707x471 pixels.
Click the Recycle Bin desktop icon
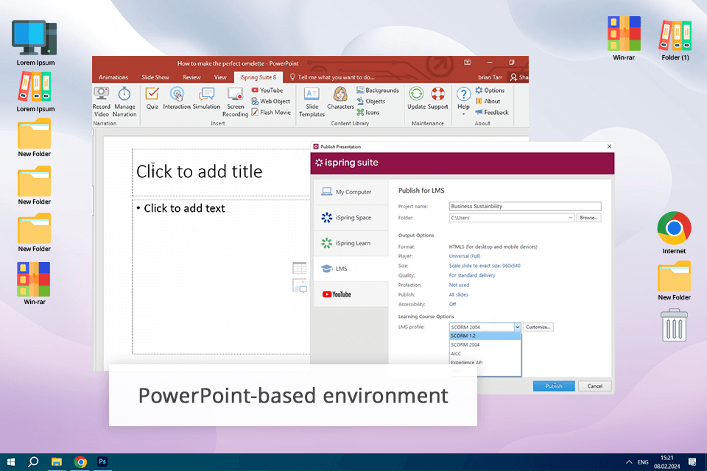[674, 325]
